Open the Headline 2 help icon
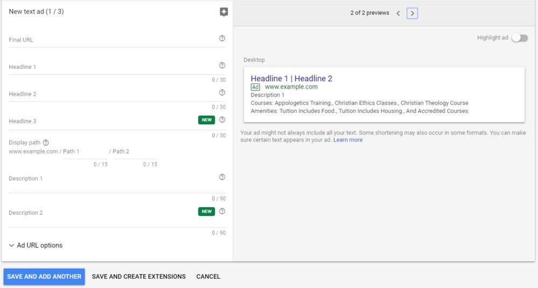This screenshot has height=288, width=538. point(222,93)
